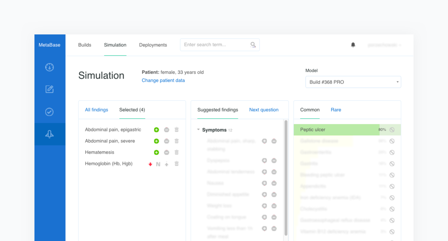Add Dyspepsia as present
448x241 pixels.
click(264, 160)
